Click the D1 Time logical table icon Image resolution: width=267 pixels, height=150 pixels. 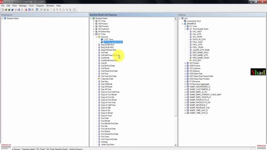point(96,34)
